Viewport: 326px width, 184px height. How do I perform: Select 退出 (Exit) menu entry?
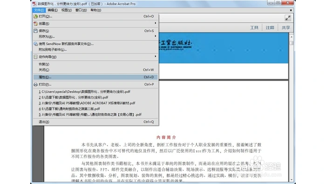tap(95, 122)
